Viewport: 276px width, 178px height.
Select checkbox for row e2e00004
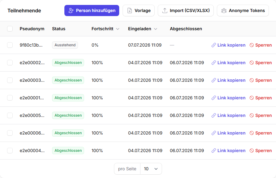point(10,151)
